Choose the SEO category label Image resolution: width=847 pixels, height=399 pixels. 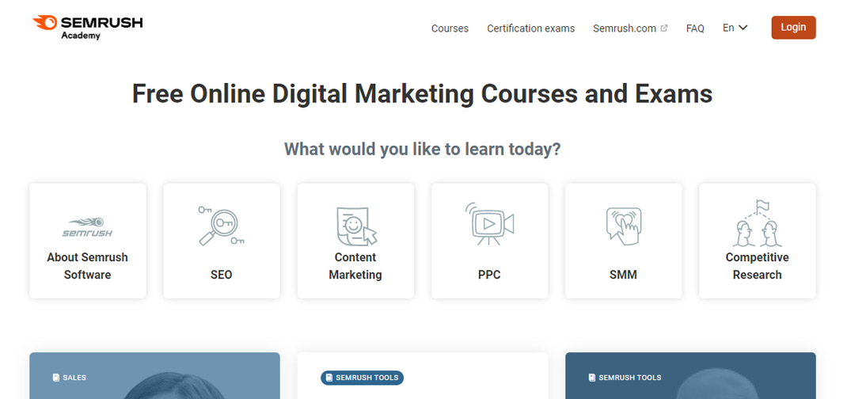click(x=221, y=274)
